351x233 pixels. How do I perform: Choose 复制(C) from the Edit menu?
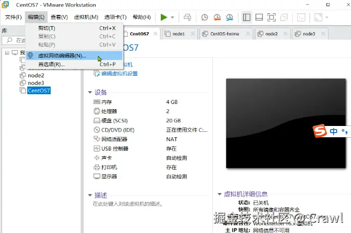(x=74, y=36)
